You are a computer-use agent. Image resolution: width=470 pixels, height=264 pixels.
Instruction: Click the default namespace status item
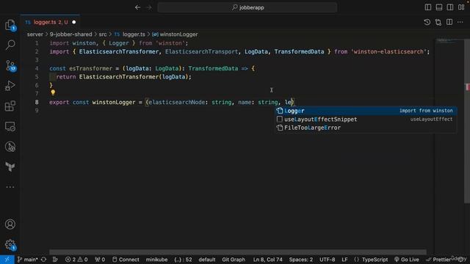[x=207, y=260]
